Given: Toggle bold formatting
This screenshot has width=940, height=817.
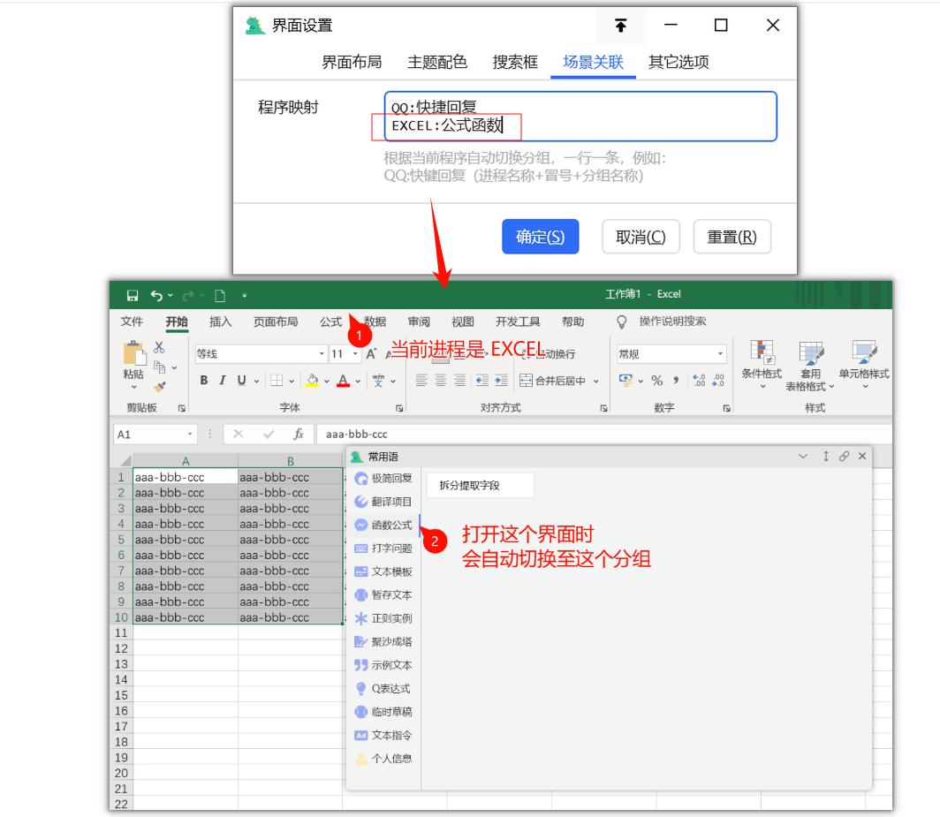Looking at the screenshot, I should pos(204,380).
